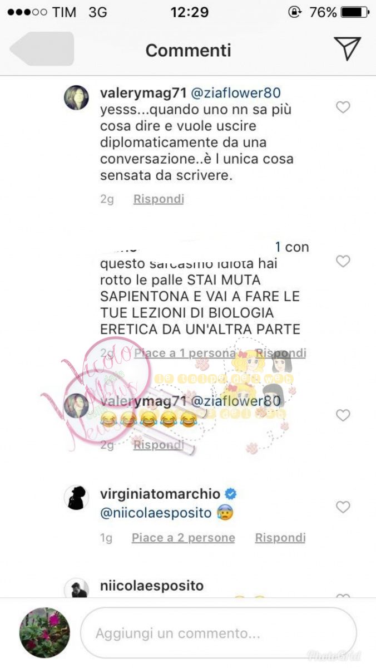Image resolution: width=376 pixels, height=668 pixels.
Task: View Piace a 2 persone likes
Action: pos(183,538)
